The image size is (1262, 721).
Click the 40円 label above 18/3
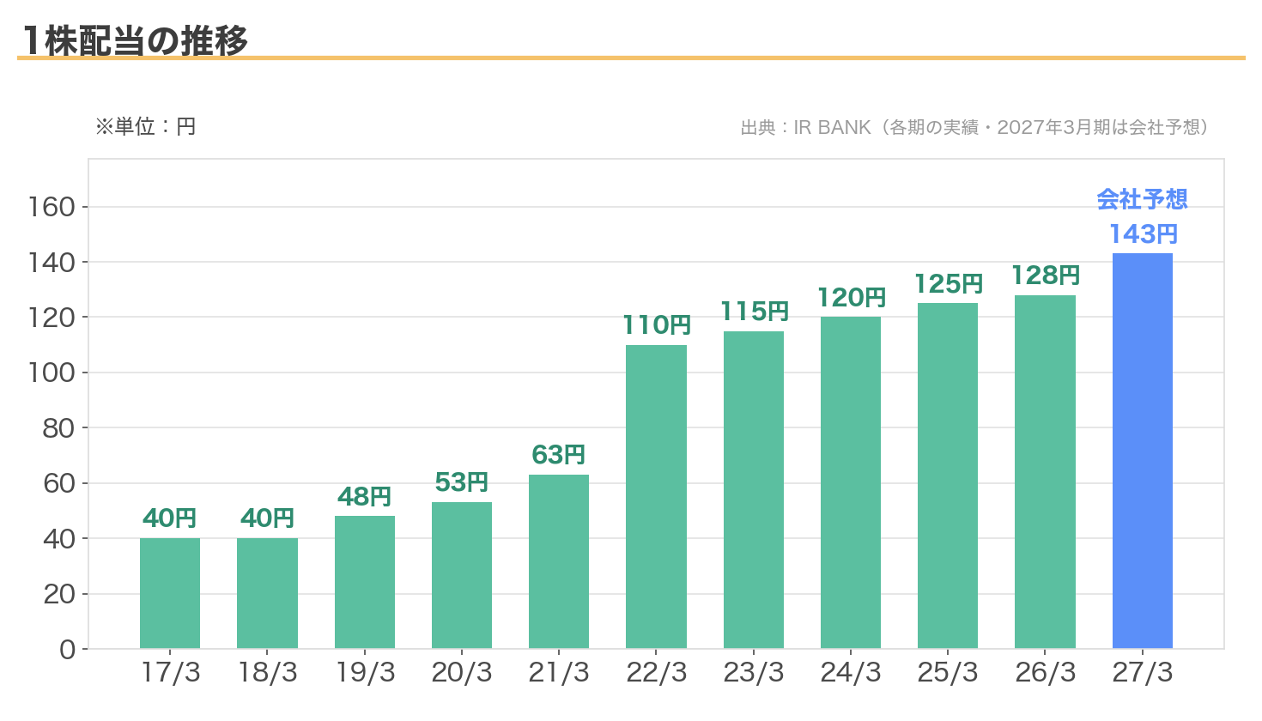click(267, 518)
